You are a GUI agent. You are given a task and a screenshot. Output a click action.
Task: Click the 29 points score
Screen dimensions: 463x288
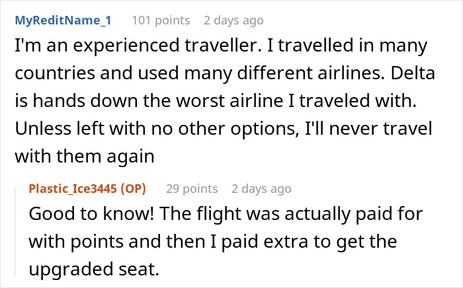192,189
